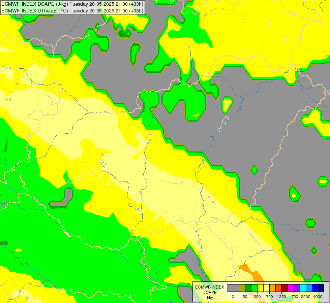330x303 pixels.
Task: Click the pale yellow legend swatch
Action: [x=266, y=288]
